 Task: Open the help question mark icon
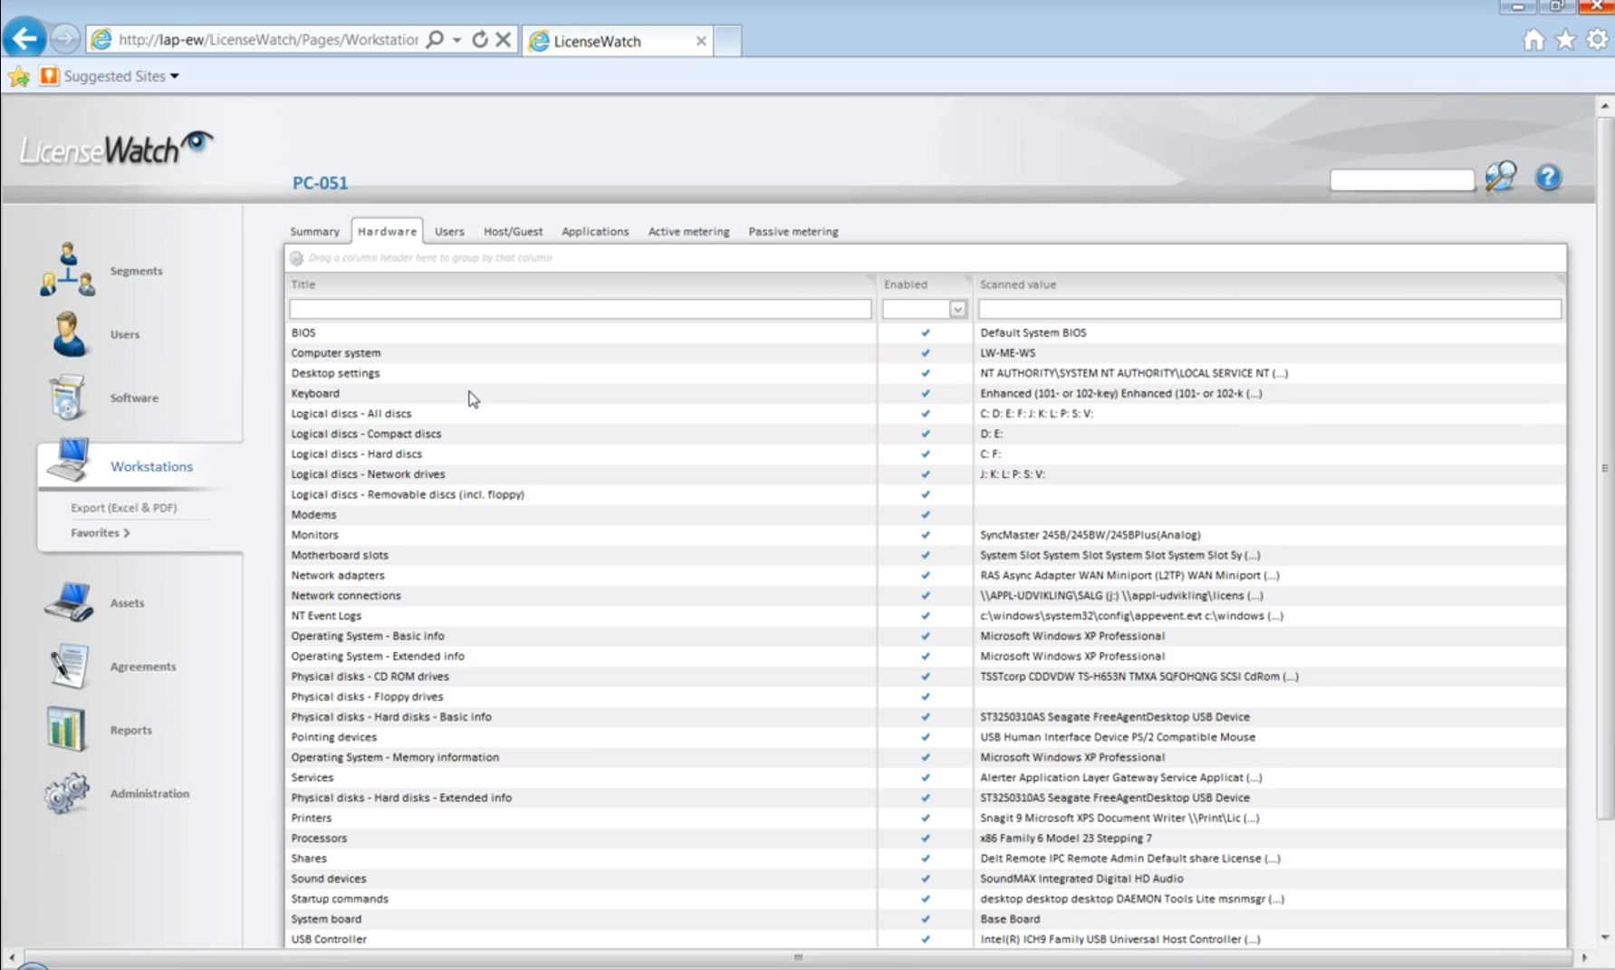pyautogui.click(x=1548, y=177)
